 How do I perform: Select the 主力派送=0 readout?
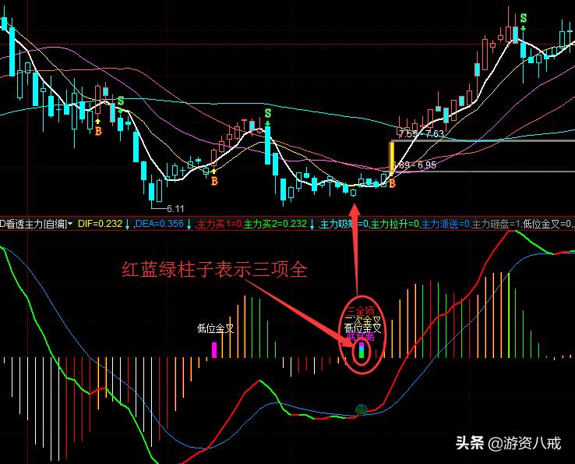446,224
